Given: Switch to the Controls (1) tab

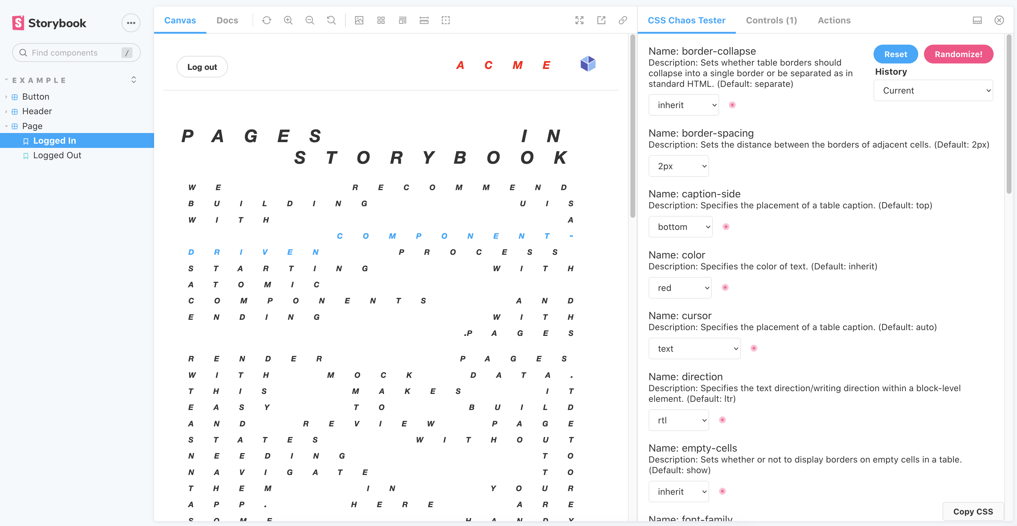Looking at the screenshot, I should click(x=771, y=20).
